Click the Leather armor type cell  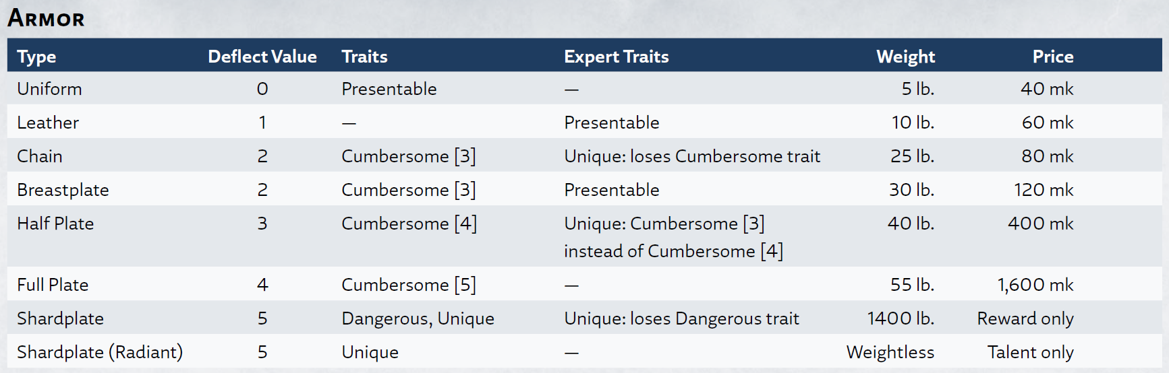[48, 123]
